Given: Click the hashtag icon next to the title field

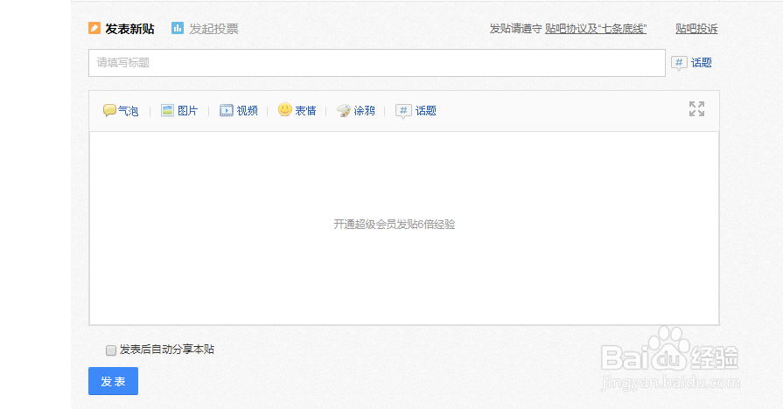Looking at the screenshot, I should tap(679, 63).
